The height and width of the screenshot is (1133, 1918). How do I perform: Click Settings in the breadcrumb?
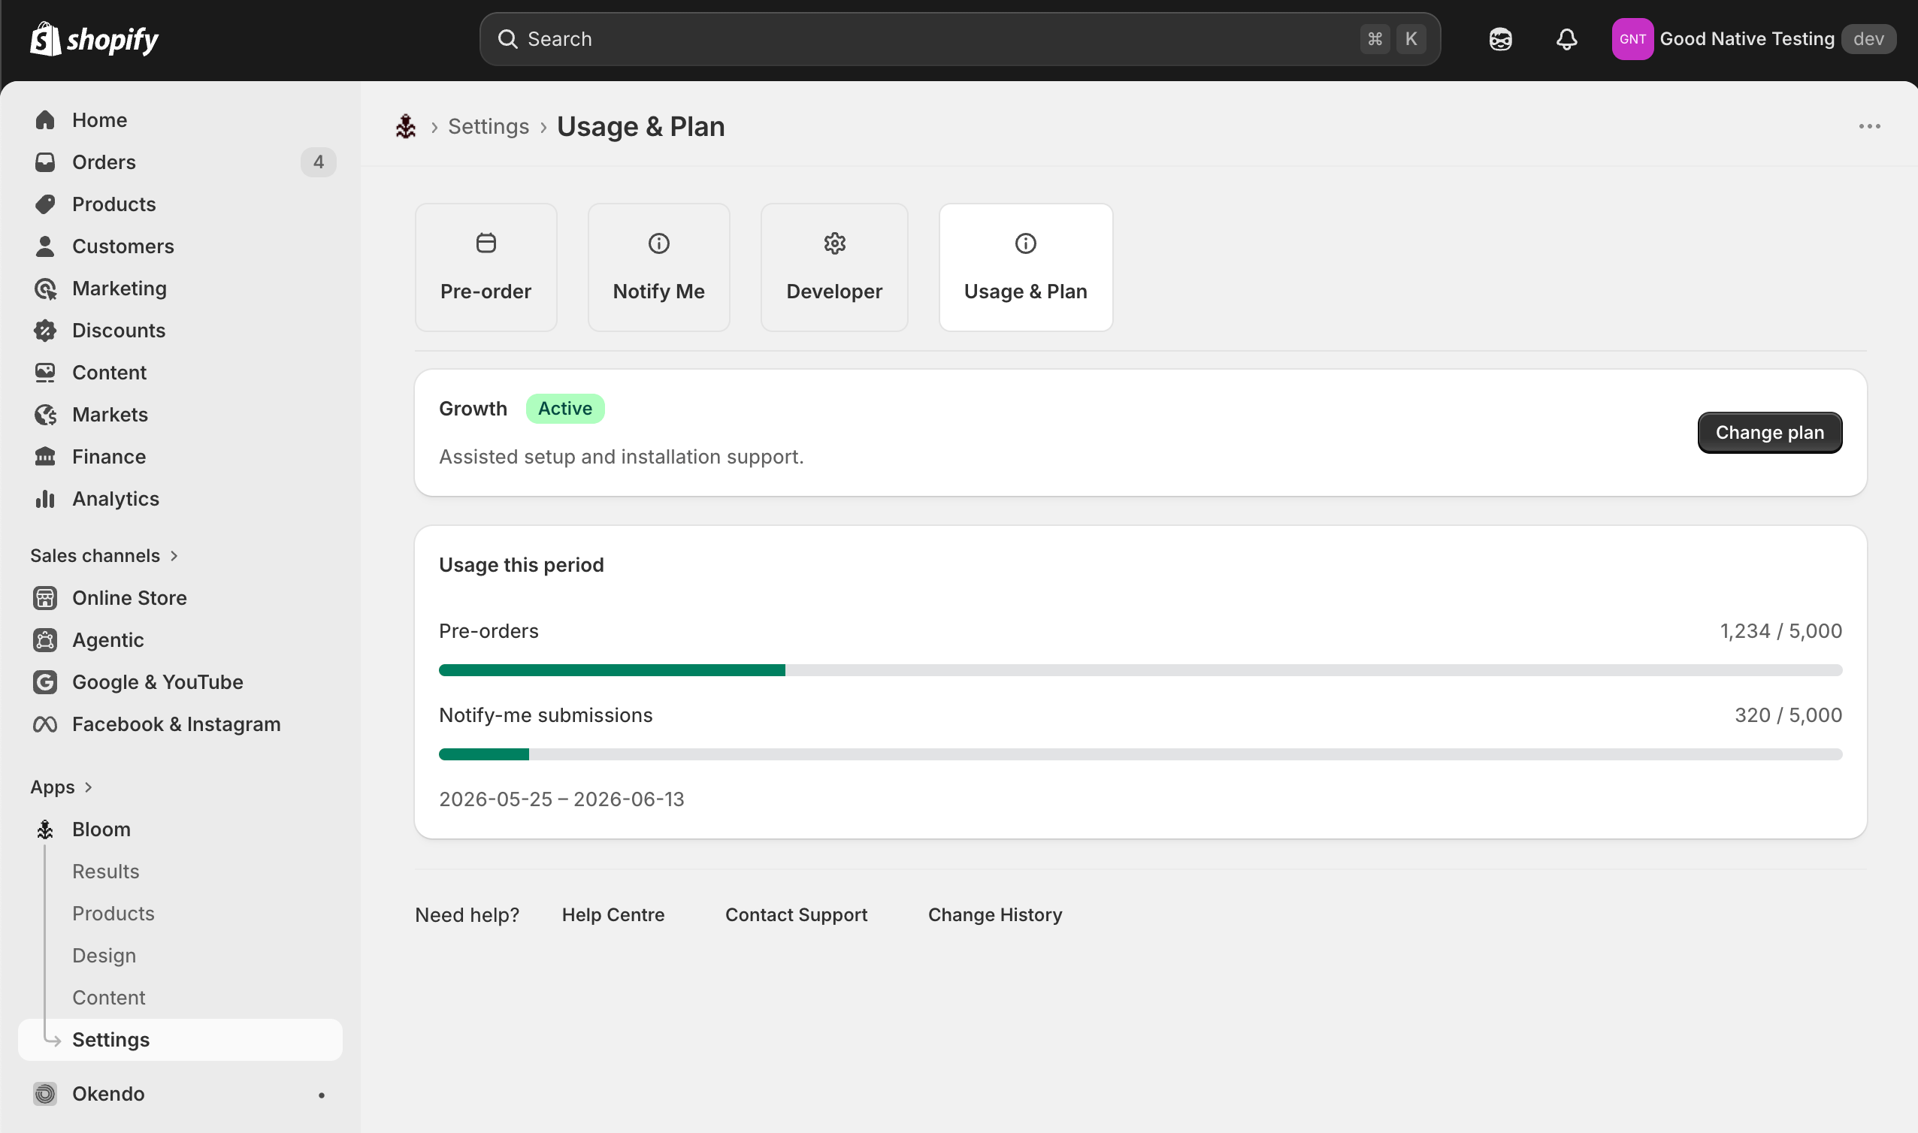point(488,127)
